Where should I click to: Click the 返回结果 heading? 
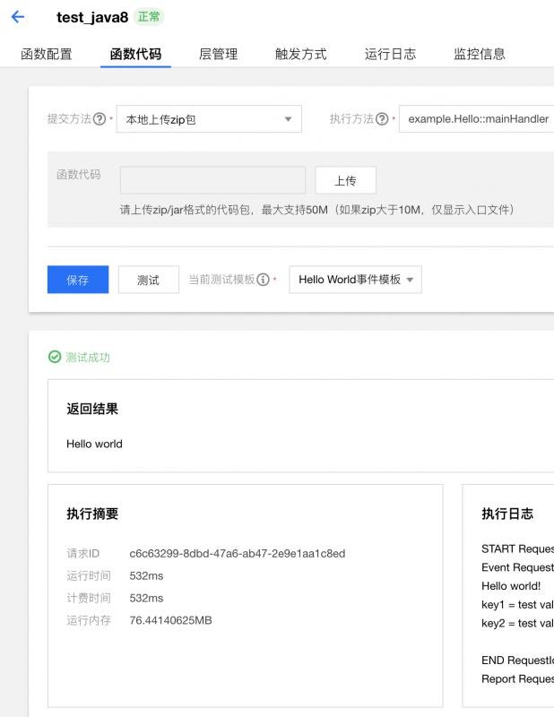pos(92,409)
